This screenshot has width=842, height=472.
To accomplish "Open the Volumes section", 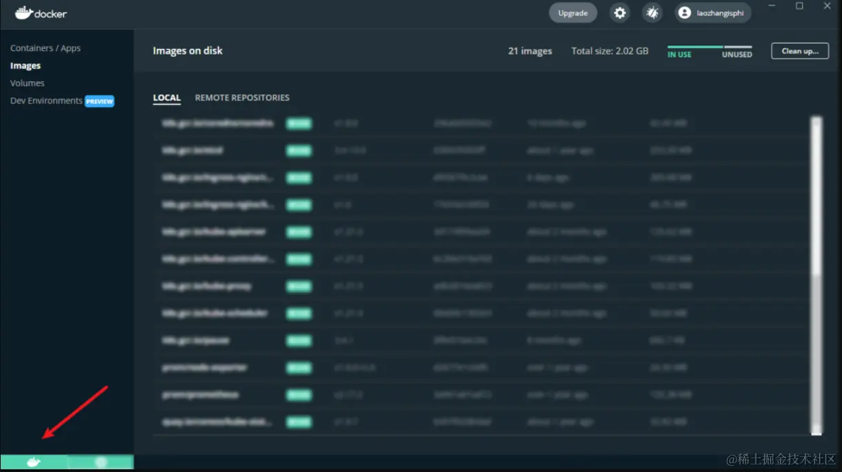I will click(x=28, y=83).
